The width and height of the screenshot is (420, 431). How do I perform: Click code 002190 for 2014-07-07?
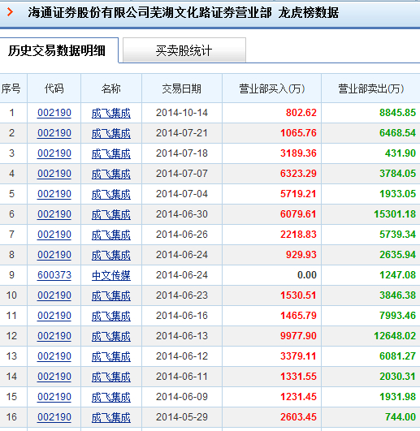pos(54,174)
